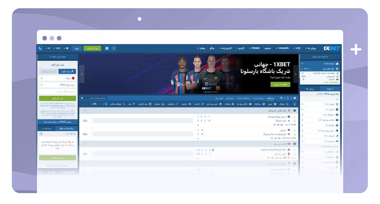This screenshot has height=204, width=380.
Task: Click the promo code input field
Action: [x=57, y=91]
